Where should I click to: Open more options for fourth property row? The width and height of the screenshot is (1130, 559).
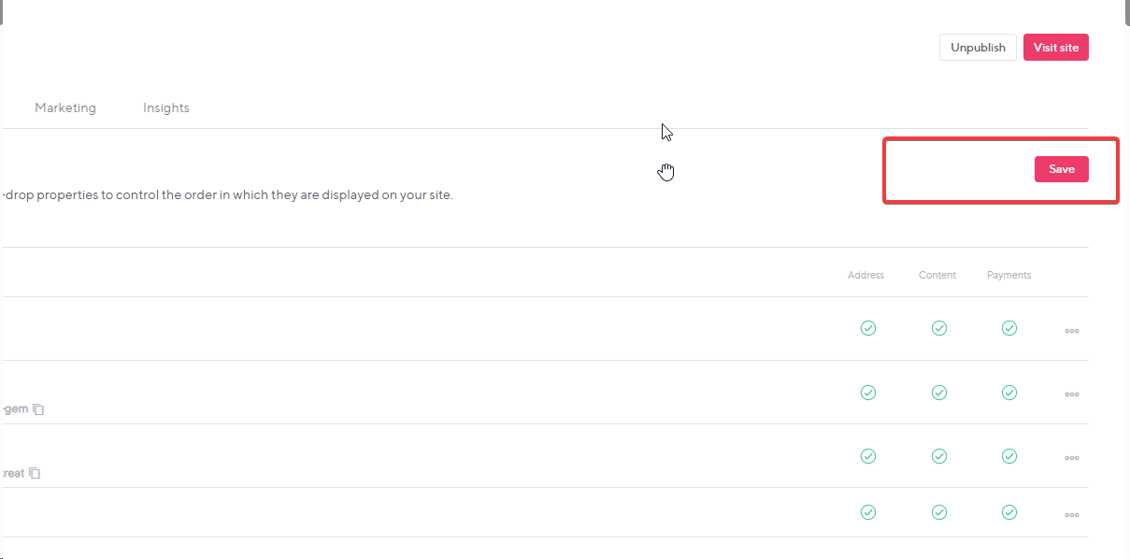click(x=1072, y=515)
